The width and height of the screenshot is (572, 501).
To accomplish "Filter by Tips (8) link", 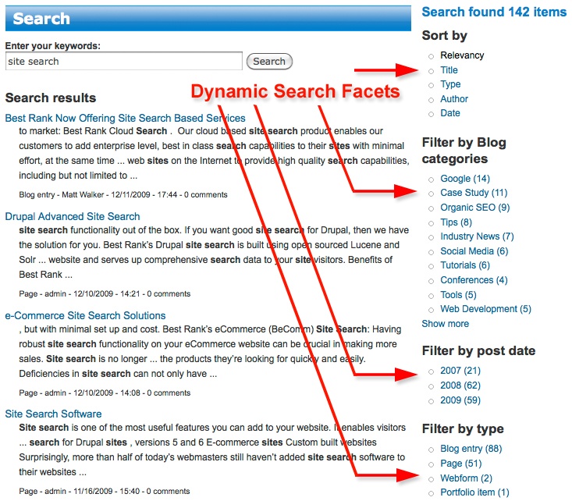I will coord(456,222).
